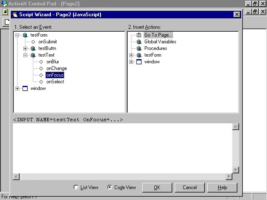Click the onSubmit event diamond icon
267x200 pixels.
pyautogui.click(x=33, y=42)
